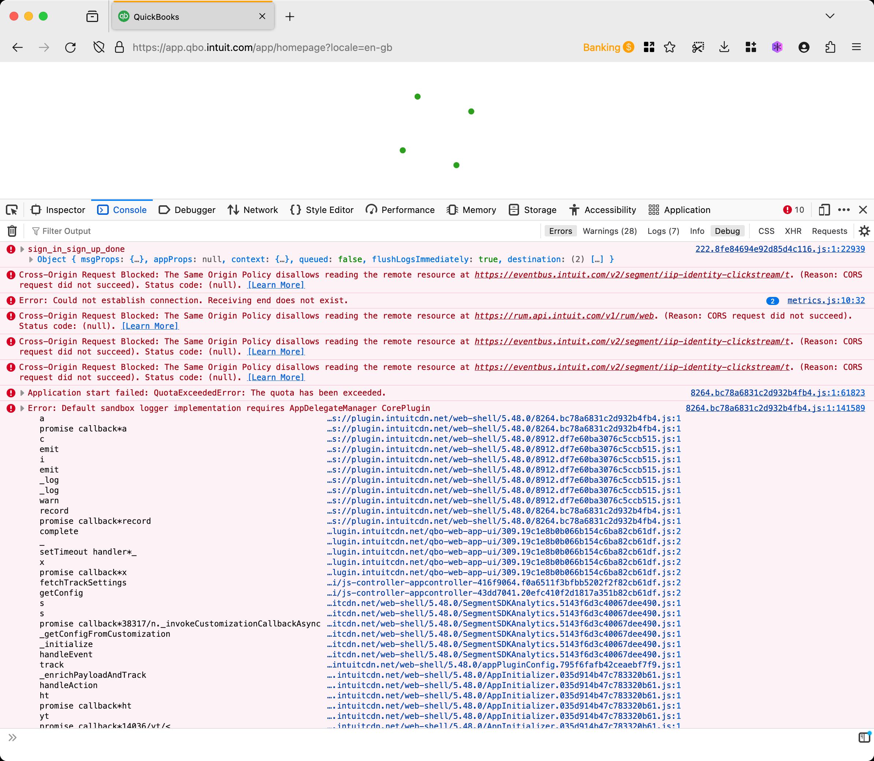The image size is (874, 761).
Task: Click the Filter Output input field
Action: [x=111, y=231]
